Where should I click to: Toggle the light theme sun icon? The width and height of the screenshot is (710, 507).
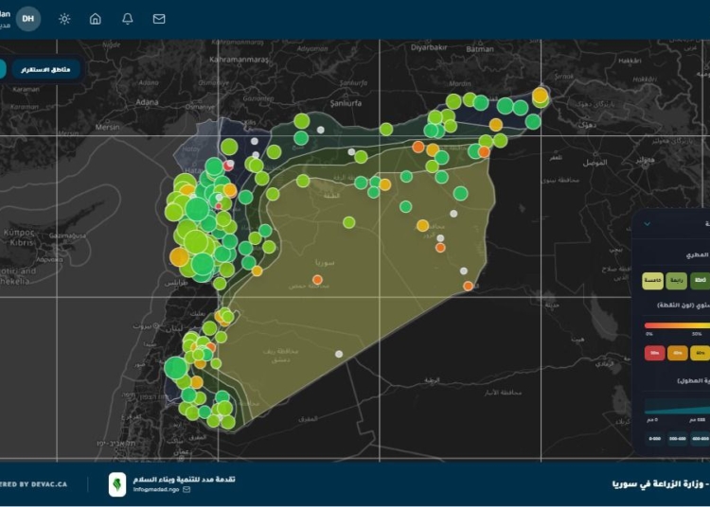(x=64, y=19)
